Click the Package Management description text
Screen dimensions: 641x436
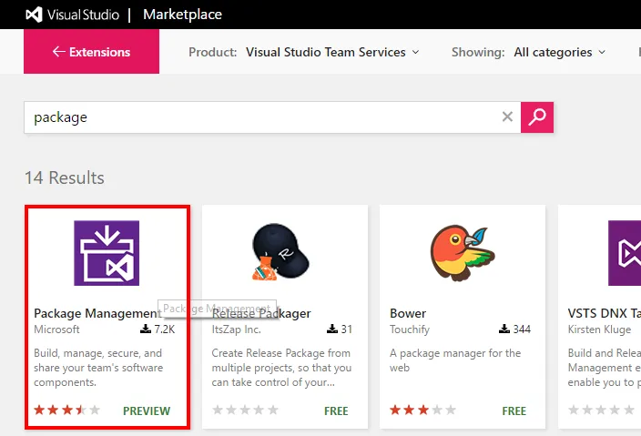pos(98,368)
